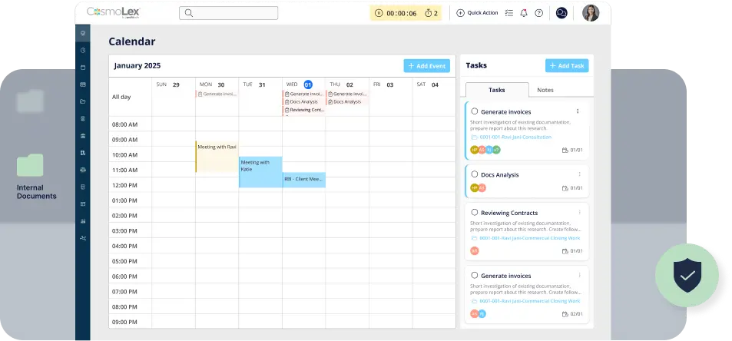Click the +7 assignees badge

(496, 150)
